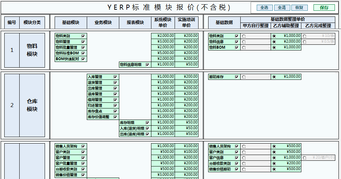Viewport: 341px width, 179px height.
Task: Toggle the 入库管理 checkbox
Action: (x=115, y=77)
